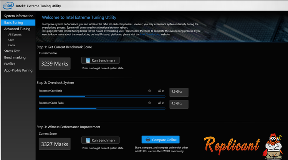Click info icon beside Processor Cache Ratio

point(149,103)
